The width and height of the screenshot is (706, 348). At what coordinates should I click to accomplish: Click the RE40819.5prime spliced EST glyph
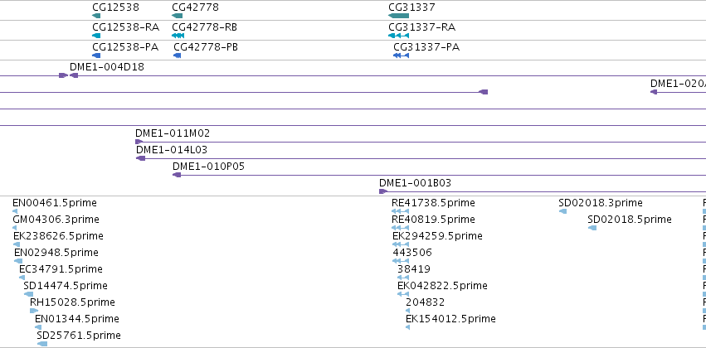pos(400,228)
